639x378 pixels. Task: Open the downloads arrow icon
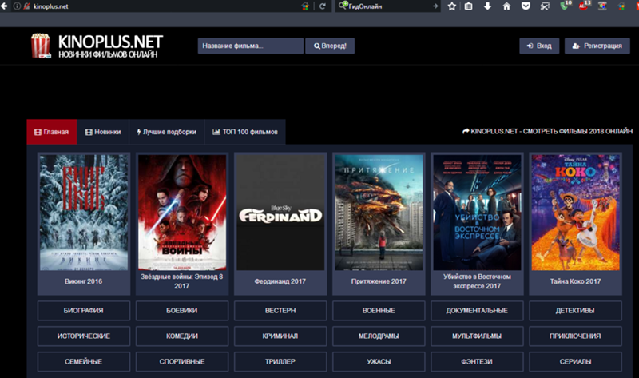pyautogui.click(x=487, y=6)
